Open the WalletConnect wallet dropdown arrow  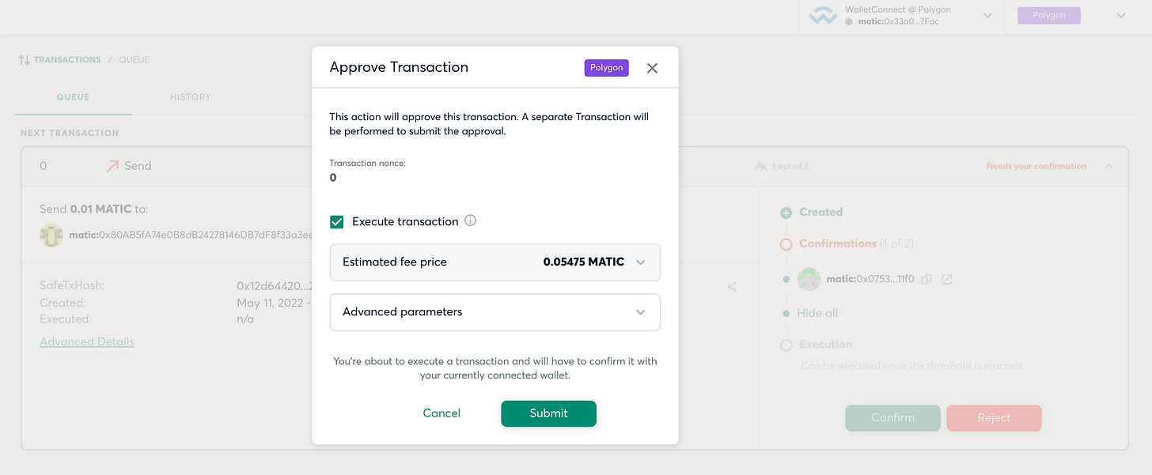987,16
